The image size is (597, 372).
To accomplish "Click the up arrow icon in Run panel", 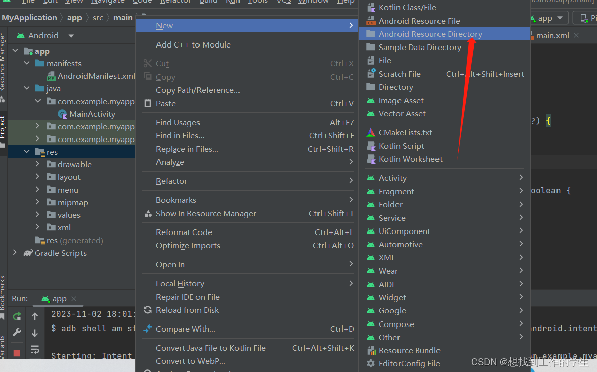I will point(34,316).
